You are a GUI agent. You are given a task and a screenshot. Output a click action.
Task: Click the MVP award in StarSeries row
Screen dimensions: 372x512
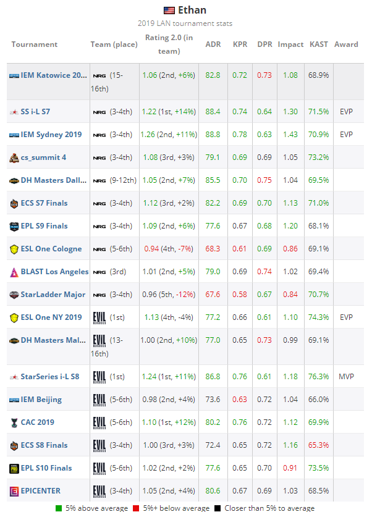click(346, 377)
